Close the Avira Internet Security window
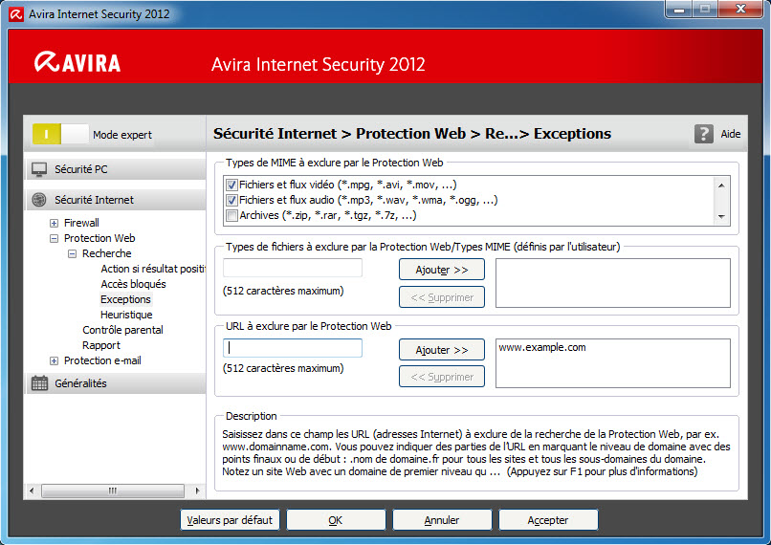 click(741, 9)
